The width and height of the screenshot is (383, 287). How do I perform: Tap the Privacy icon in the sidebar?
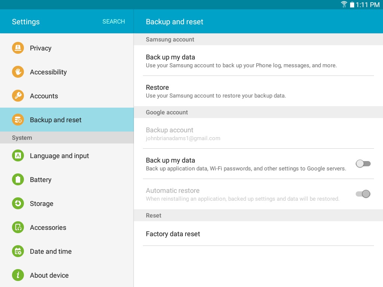coord(18,48)
